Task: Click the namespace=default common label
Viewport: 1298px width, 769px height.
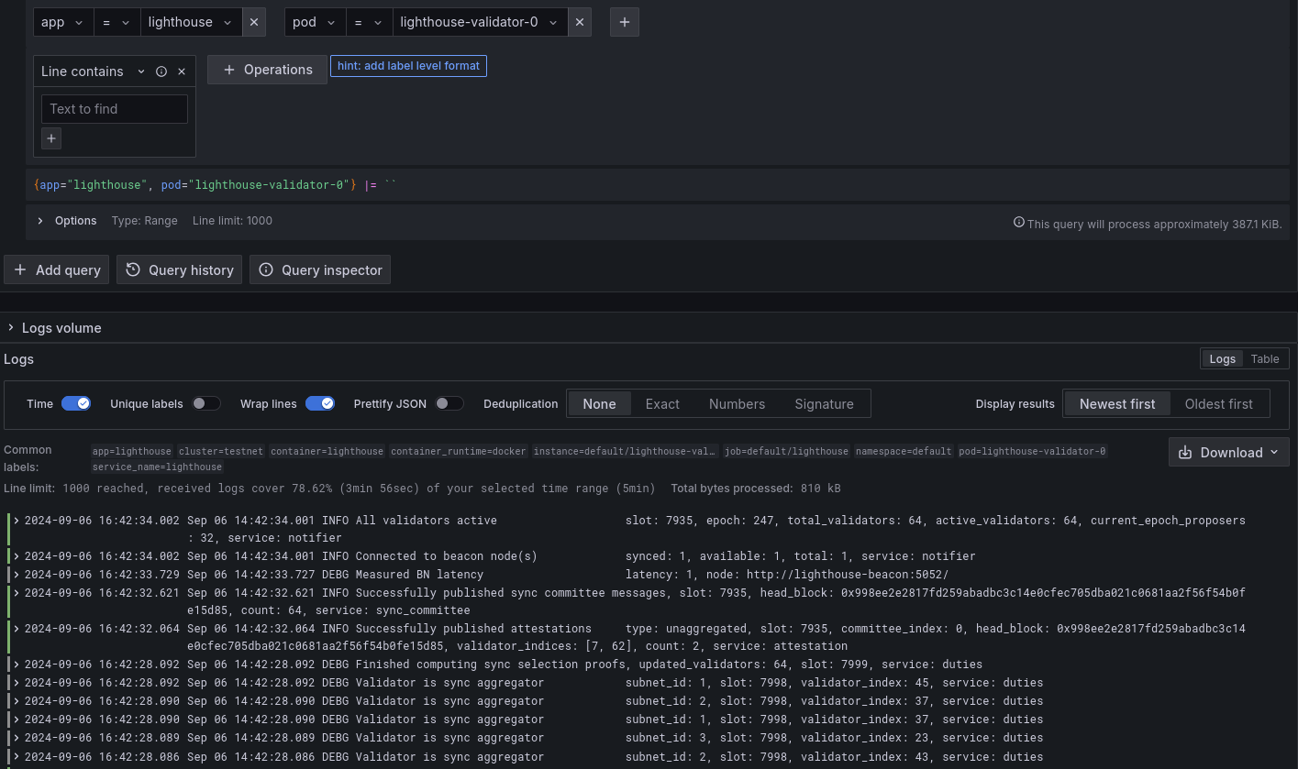Action: [x=904, y=451]
